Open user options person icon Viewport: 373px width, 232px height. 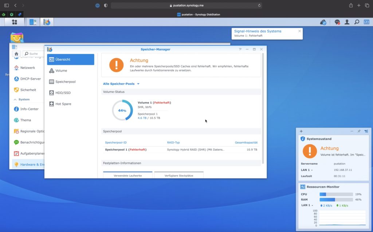[347, 22]
